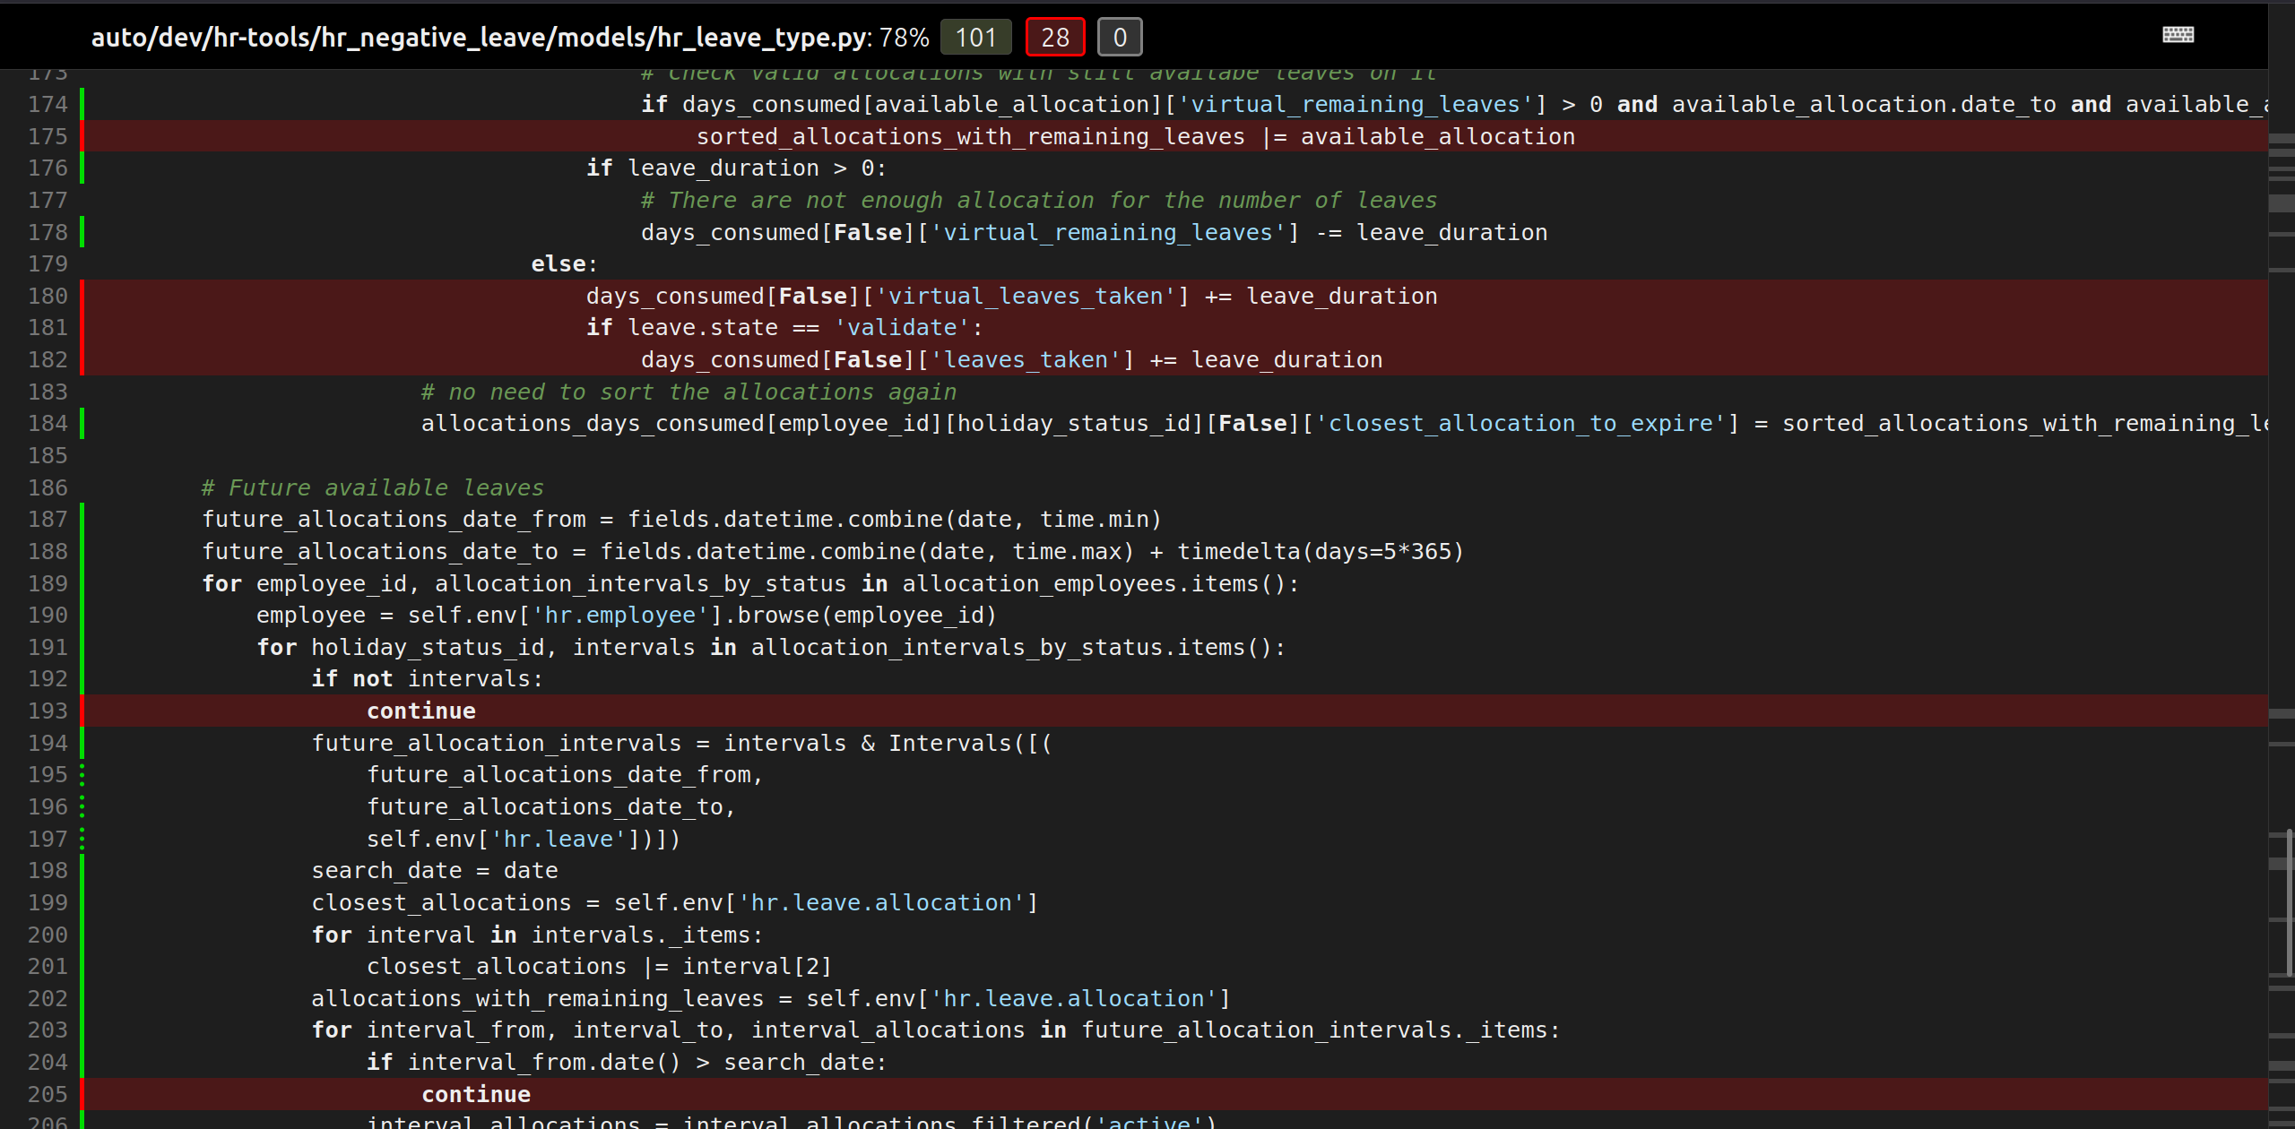Click the 'hr.employee' string on line 190
The height and width of the screenshot is (1129, 2295).
pyautogui.click(x=619, y=615)
